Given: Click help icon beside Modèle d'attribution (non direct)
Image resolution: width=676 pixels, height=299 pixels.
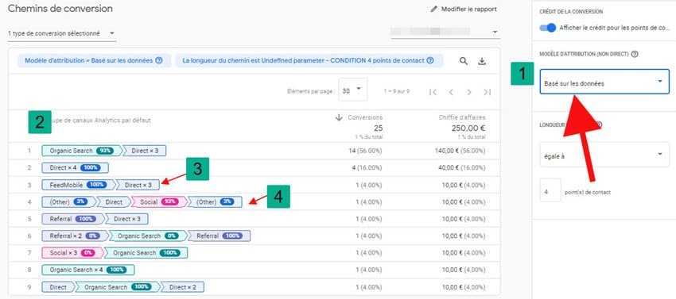Looking at the screenshot, I should click(634, 54).
